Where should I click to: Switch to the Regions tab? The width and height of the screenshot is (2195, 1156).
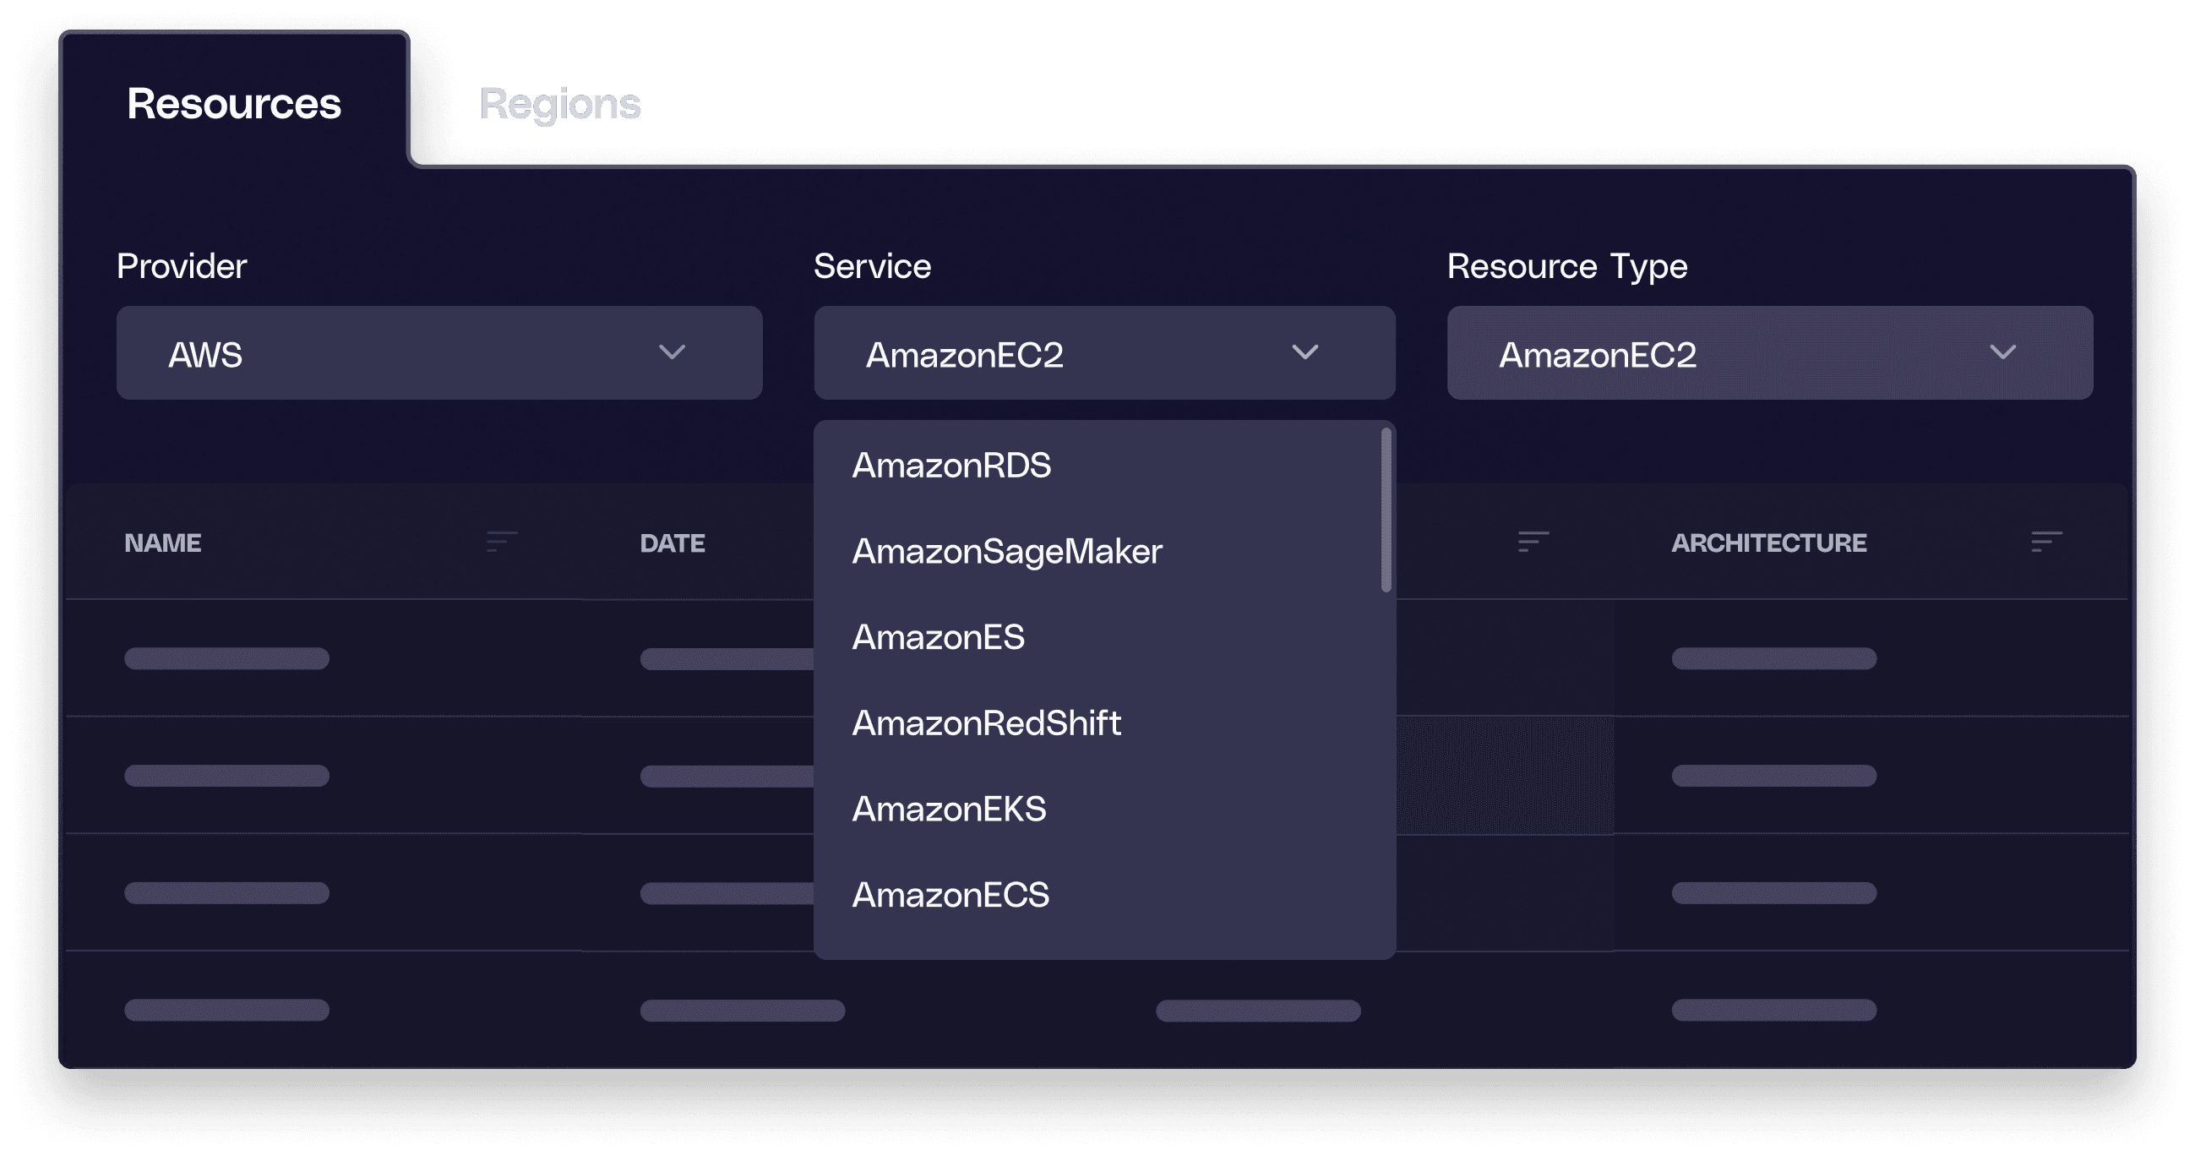[560, 104]
